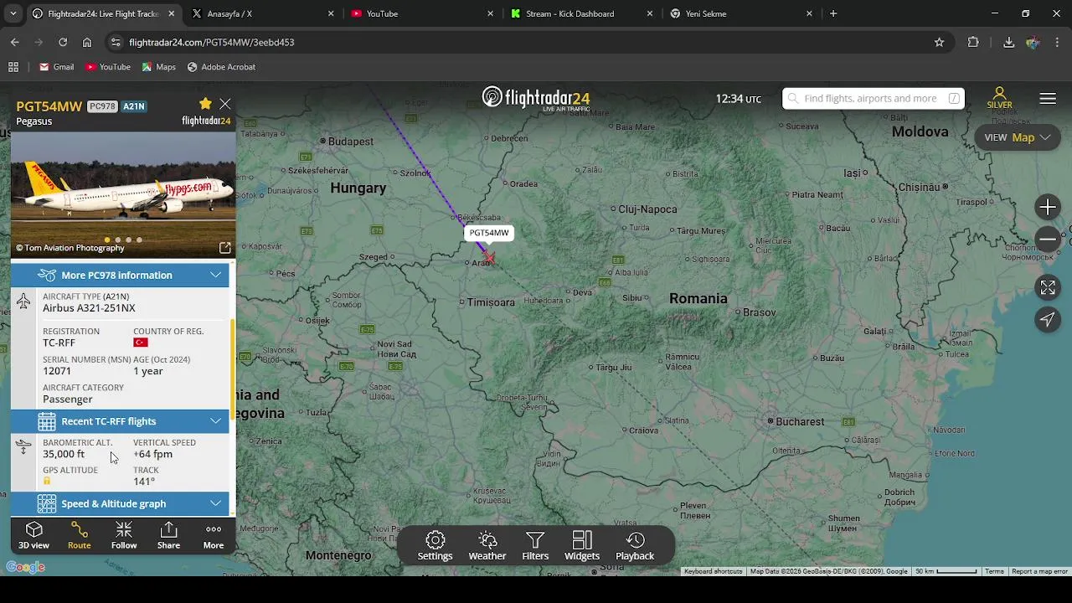This screenshot has width=1072, height=603.
Task: Go to the browser home page
Action: [87, 42]
